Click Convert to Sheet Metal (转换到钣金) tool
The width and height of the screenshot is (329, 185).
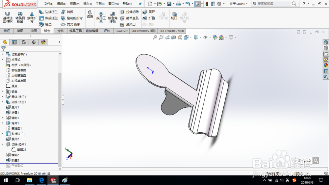(20, 17)
